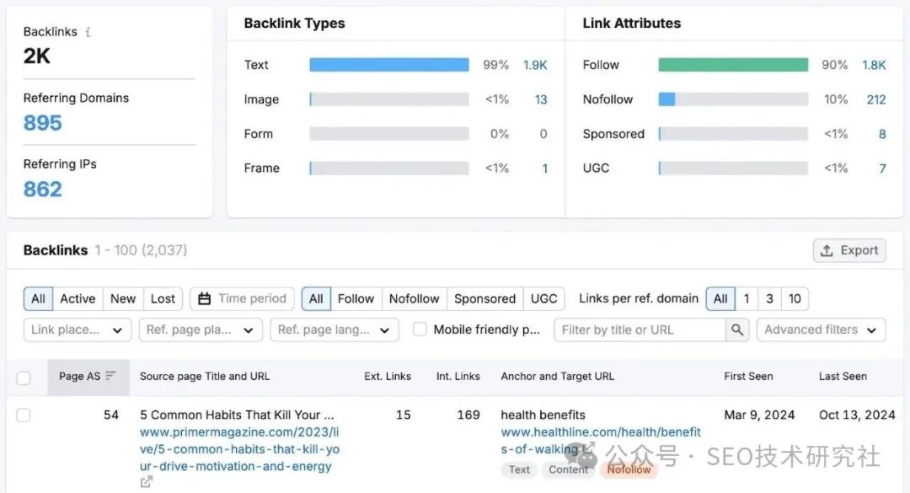Click the 895 Referring Domains number
910x493 pixels.
coord(42,123)
